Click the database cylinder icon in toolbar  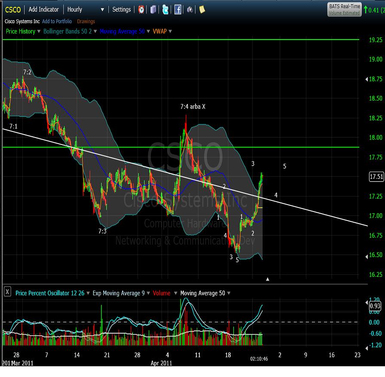[x=153, y=9]
